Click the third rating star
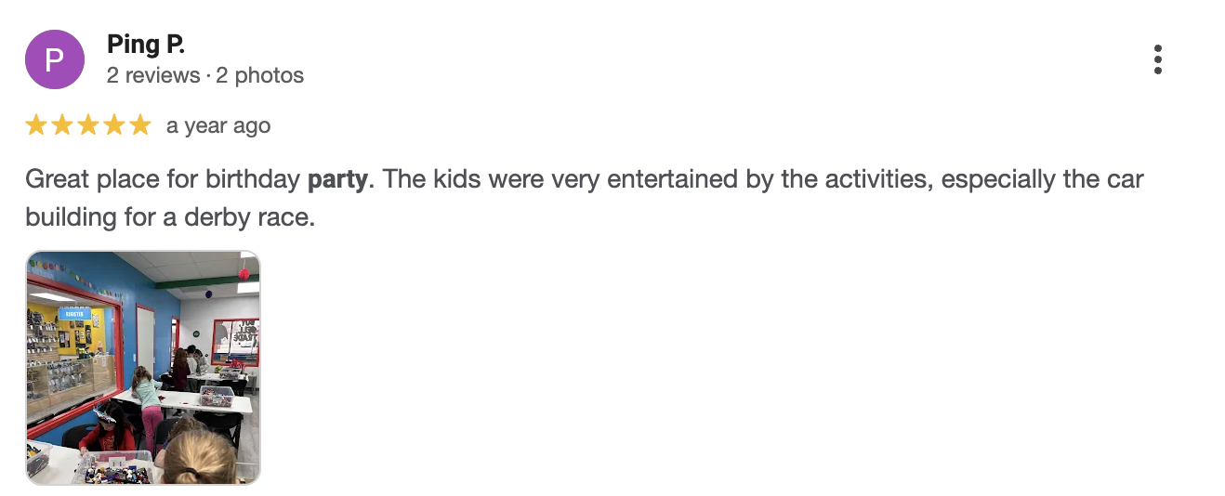 pos(88,125)
